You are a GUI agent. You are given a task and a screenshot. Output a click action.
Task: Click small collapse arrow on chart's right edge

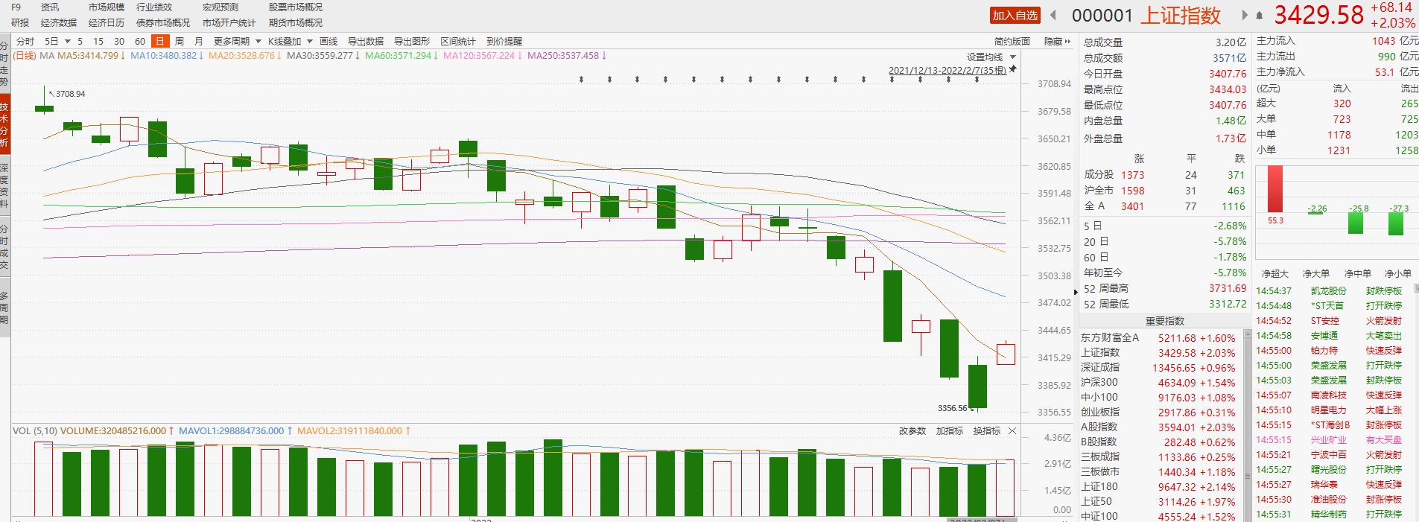tap(1075, 292)
